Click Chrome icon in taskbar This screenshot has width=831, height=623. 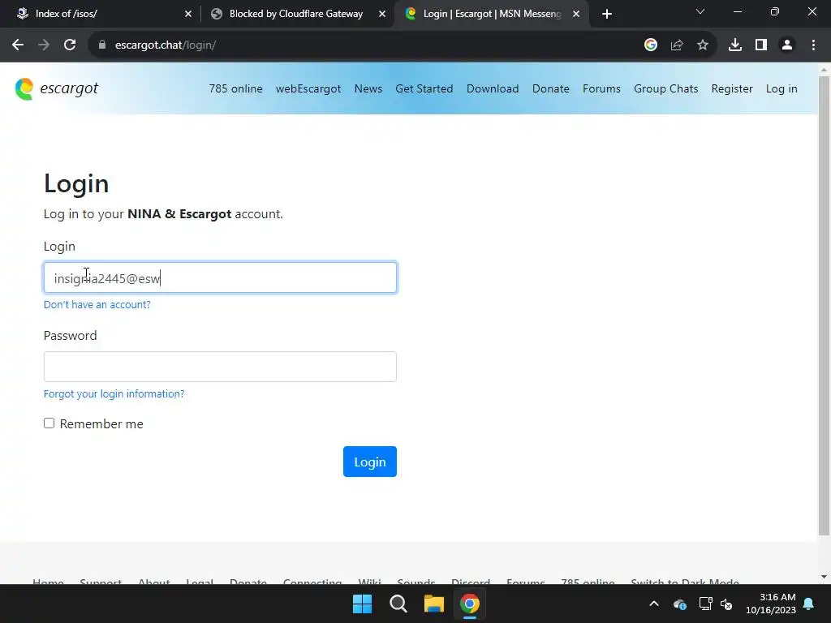click(470, 604)
